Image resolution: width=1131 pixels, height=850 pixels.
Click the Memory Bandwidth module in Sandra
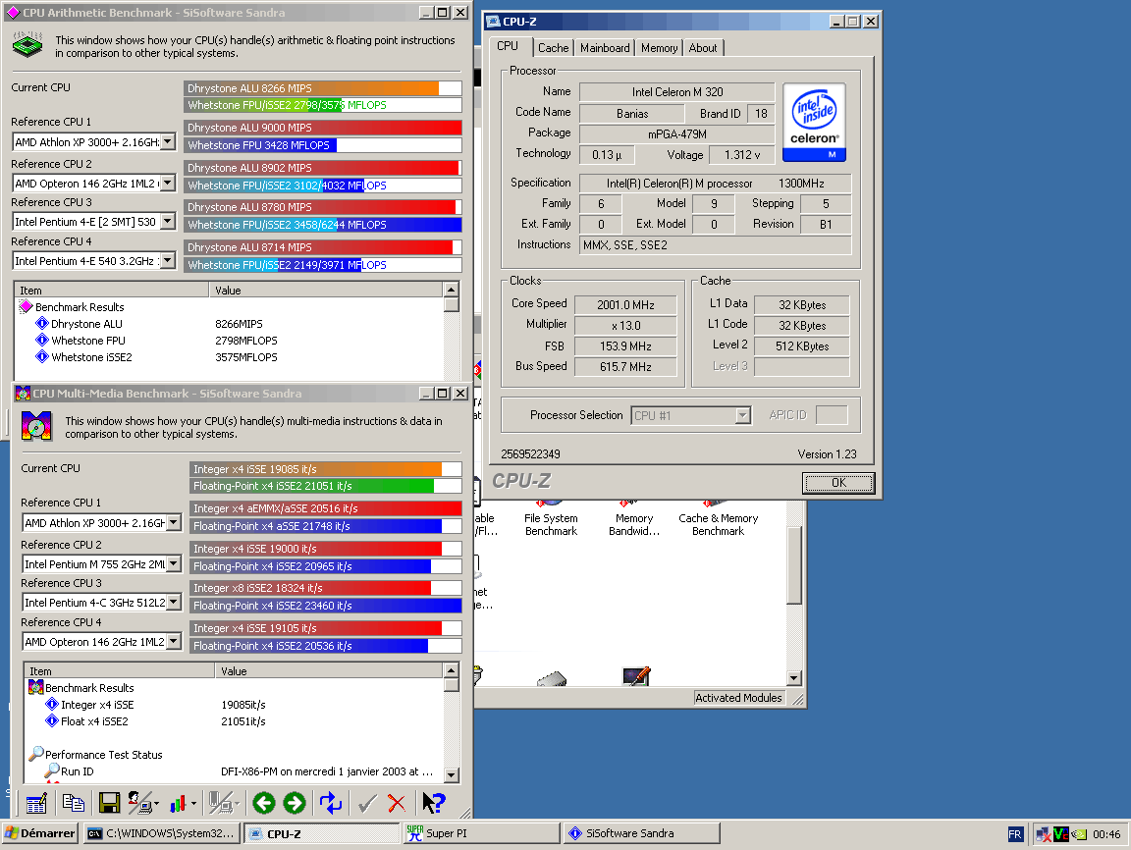[634, 524]
